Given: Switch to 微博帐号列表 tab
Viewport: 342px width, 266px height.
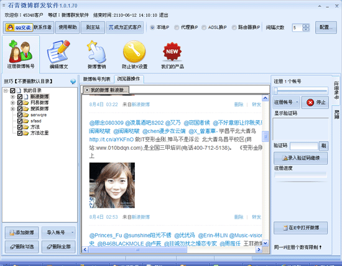Looking at the screenshot, I should [x=96, y=79].
